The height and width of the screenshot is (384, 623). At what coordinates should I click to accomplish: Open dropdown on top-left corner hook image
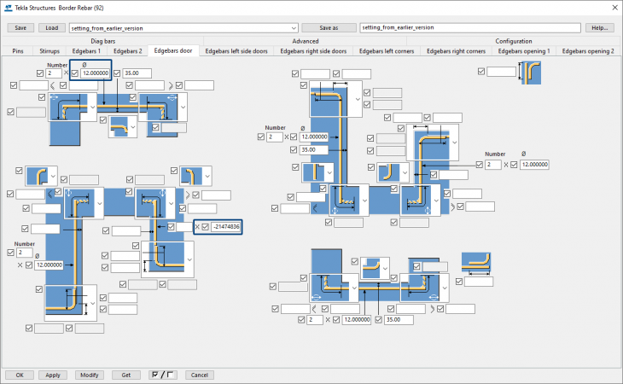[x=92, y=107]
